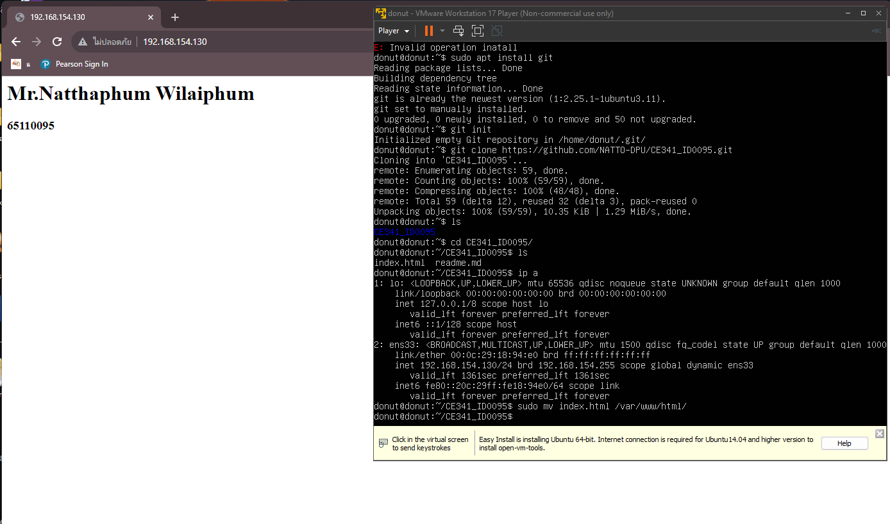The width and height of the screenshot is (890, 524).
Task: Click the keyboard icon in VMware status bar
Action: [383, 443]
